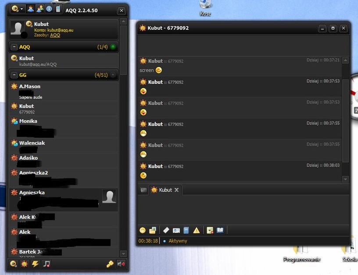Switch to the Kubut chat tab
Screen dimensions: 358x275
coord(165,190)
